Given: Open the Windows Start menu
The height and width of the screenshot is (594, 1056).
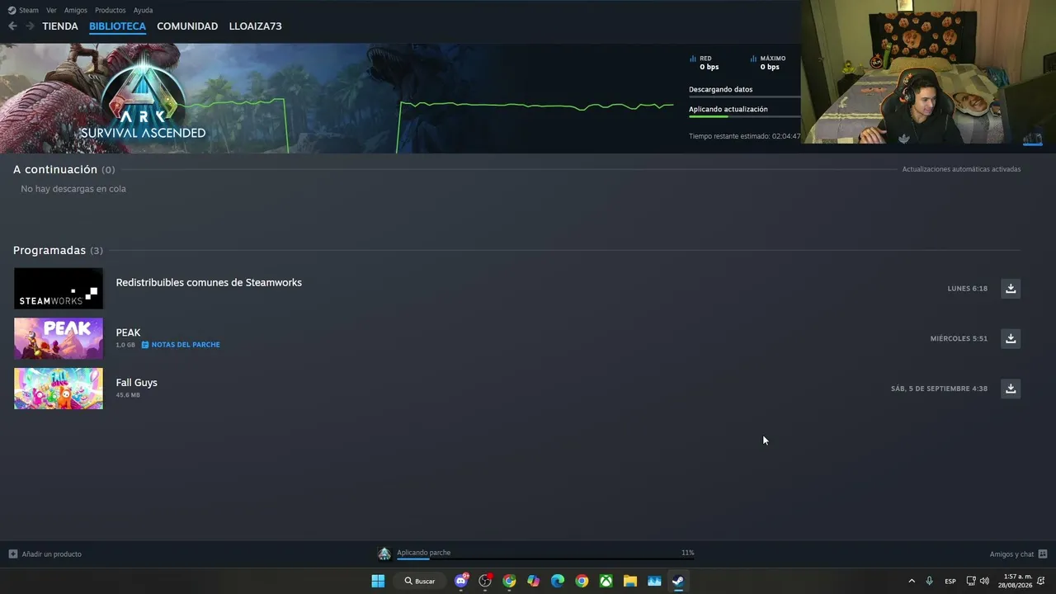Looking at the screenshot, I should (x=378, y=581).
